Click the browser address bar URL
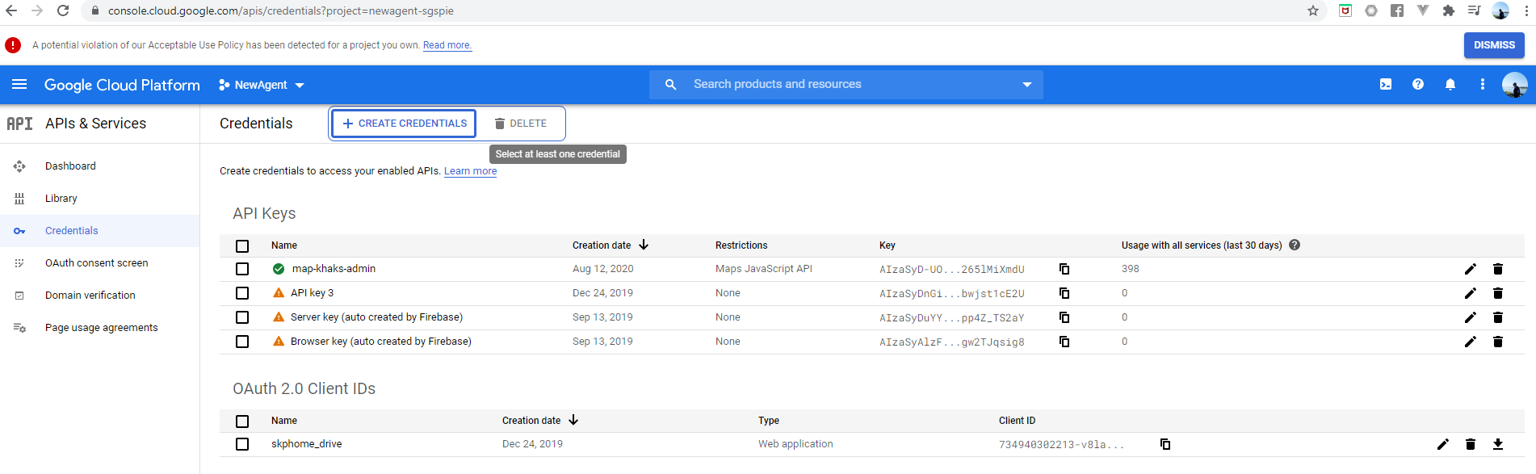 point(281,10)
